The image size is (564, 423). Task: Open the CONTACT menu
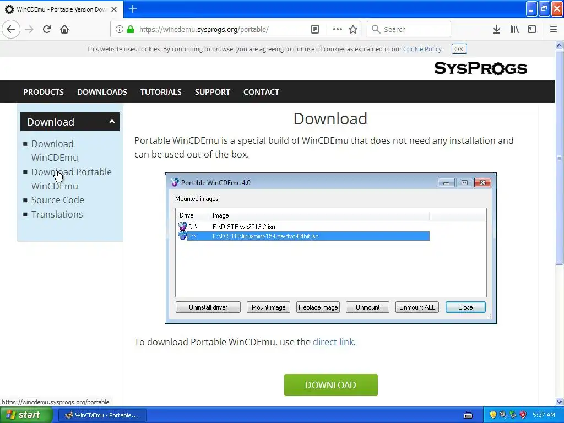coord(261,92)
